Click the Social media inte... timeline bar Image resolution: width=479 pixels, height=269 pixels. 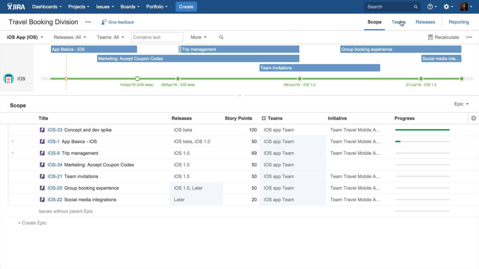click(441, 58)
